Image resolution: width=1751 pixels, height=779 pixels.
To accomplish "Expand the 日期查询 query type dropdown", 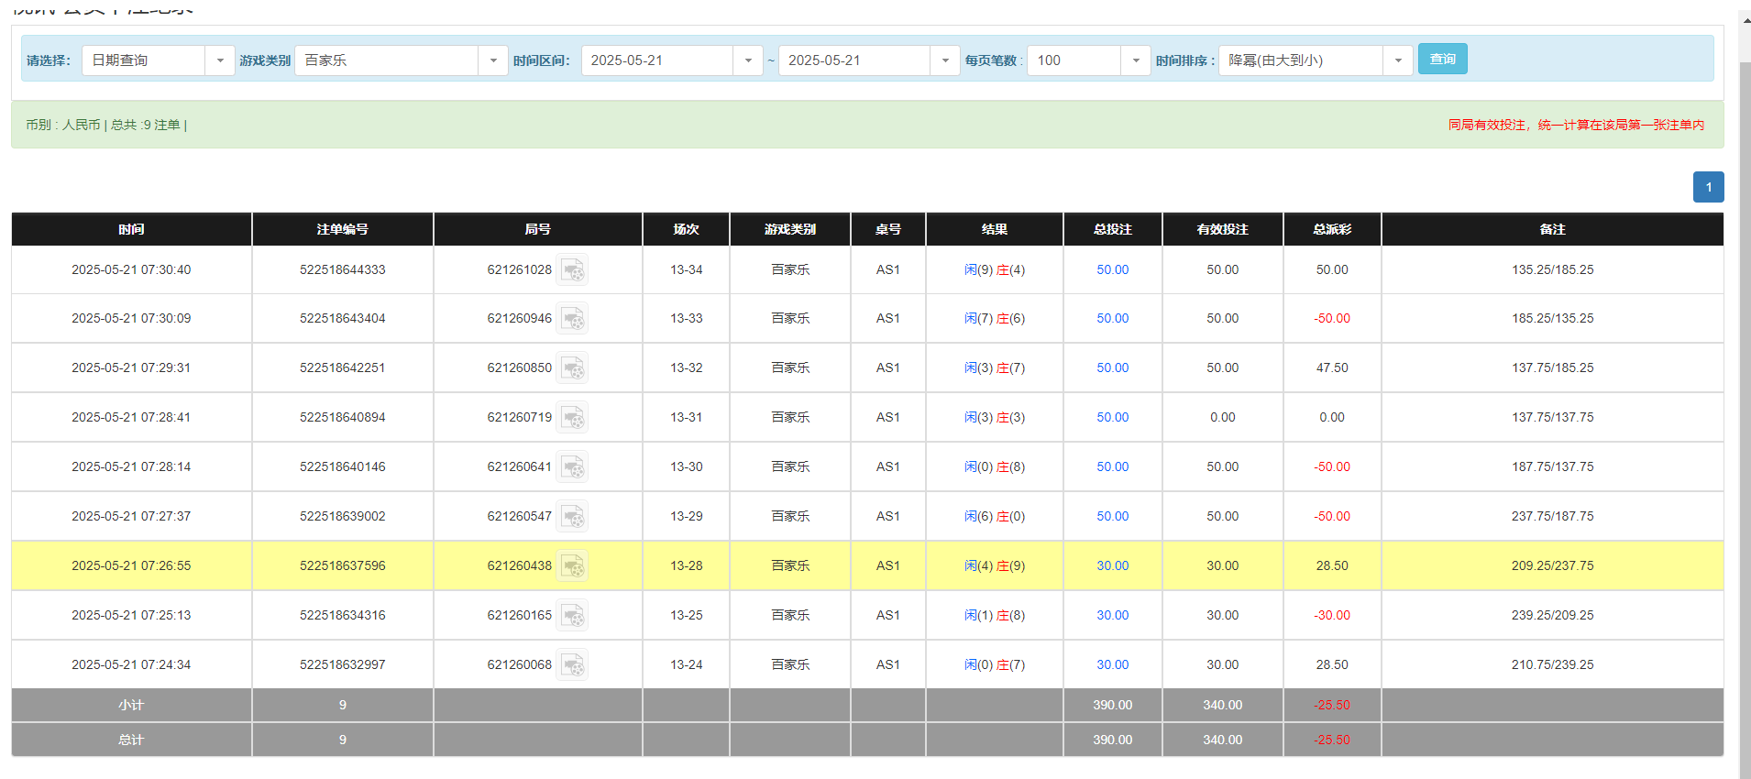I will [x=220, y=60].
